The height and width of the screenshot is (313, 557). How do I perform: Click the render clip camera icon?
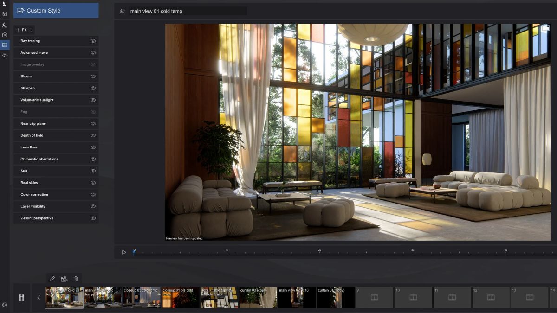64,279
